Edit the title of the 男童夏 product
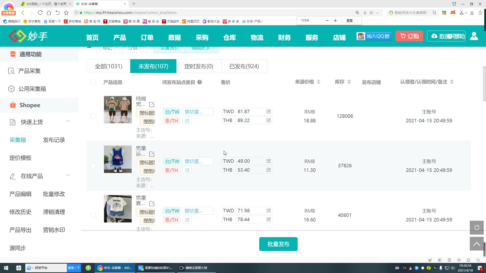The height and width of the screenshot is (273, 486). [152, 203]
